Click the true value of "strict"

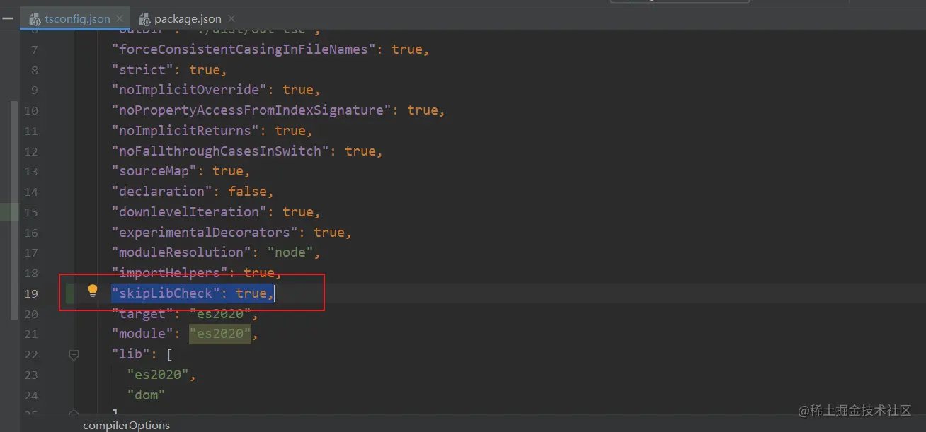(x=205, y=70)
